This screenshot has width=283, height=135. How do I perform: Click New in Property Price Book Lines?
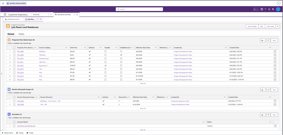click(x=274, y=40)
